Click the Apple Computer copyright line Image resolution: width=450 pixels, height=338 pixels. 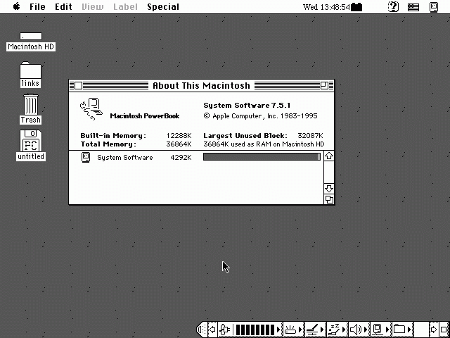click(x=260, y=115)
